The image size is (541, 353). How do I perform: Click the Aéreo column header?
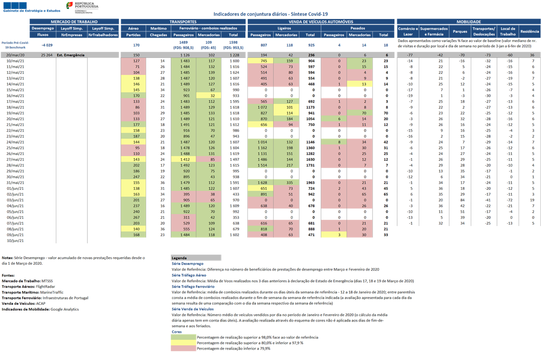coord(133,28)
